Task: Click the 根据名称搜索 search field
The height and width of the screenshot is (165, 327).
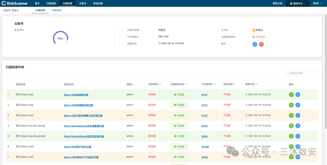Action: point(301,73)
